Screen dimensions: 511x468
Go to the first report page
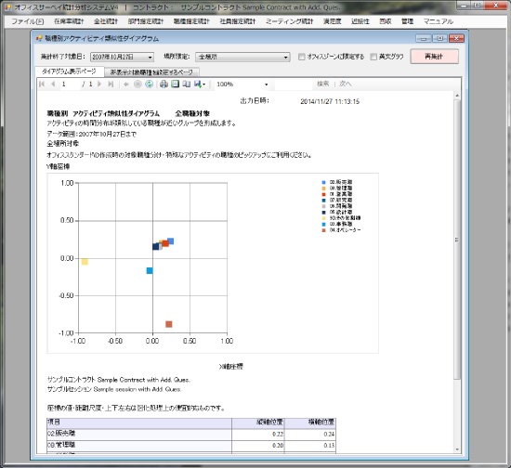tap(42, 84)
